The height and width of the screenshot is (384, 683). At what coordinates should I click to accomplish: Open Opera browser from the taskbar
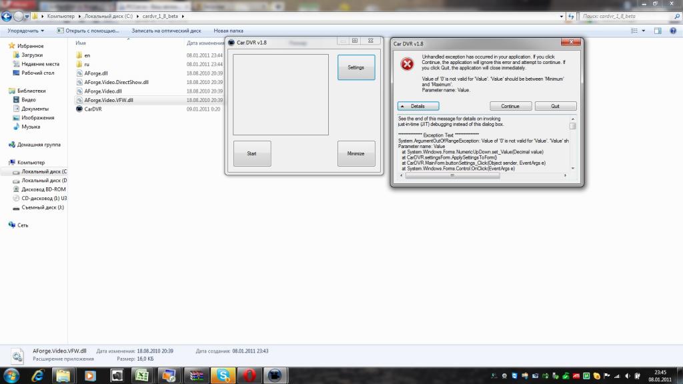click(249, 375)
